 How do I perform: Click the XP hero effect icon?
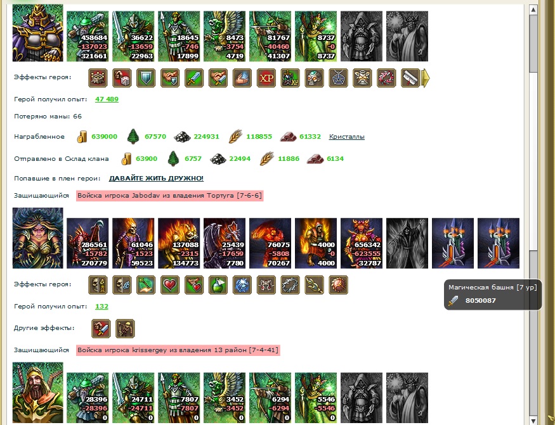(266, 78)
